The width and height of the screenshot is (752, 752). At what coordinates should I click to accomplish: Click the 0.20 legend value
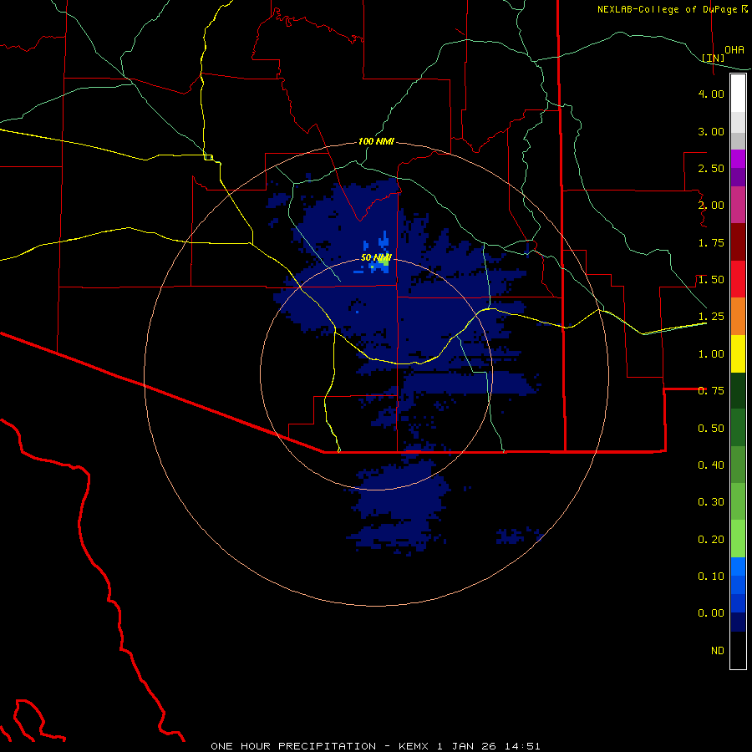point(711,540)
